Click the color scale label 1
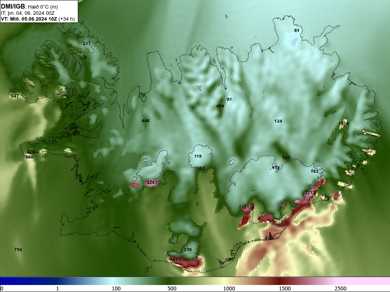This screenshot has width=390, height=292. pyautogui.click(x=57, y=288)
